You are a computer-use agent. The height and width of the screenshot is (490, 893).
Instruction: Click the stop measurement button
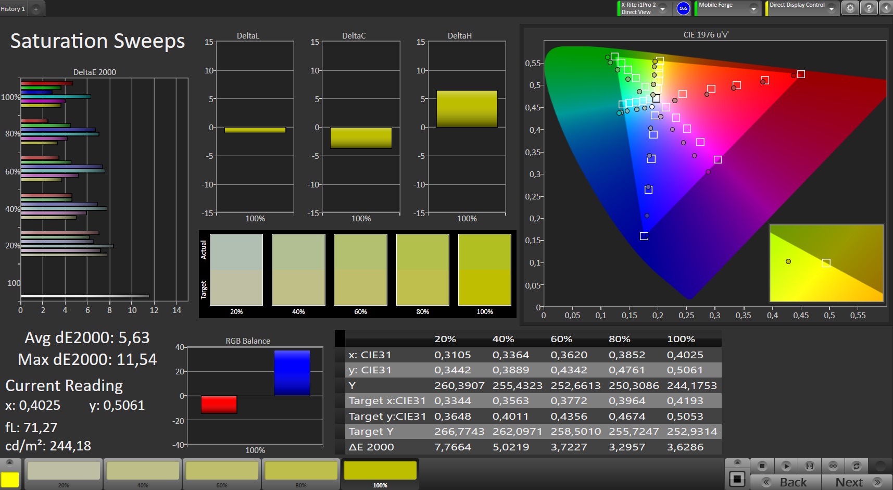762,466
